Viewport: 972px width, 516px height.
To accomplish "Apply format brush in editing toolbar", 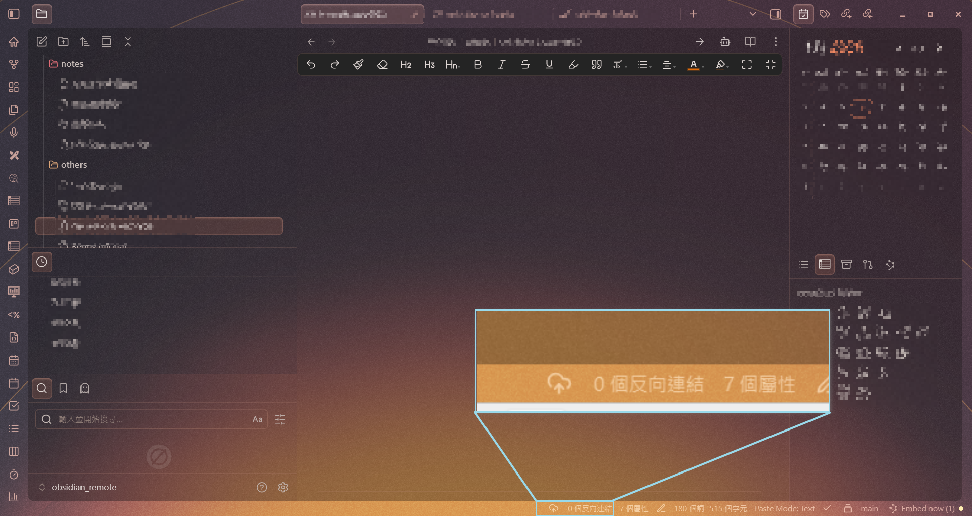I will [x=358, y=64].
